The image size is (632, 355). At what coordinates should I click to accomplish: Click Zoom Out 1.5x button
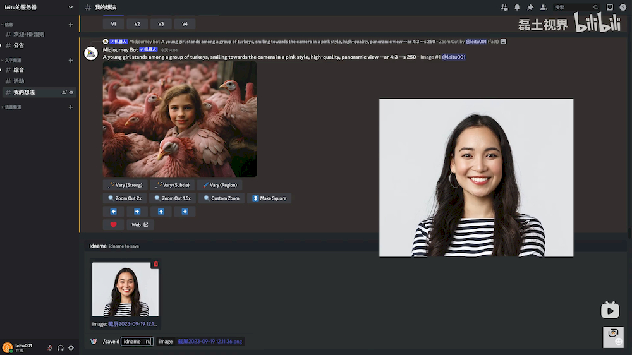[x=172, y=198]
